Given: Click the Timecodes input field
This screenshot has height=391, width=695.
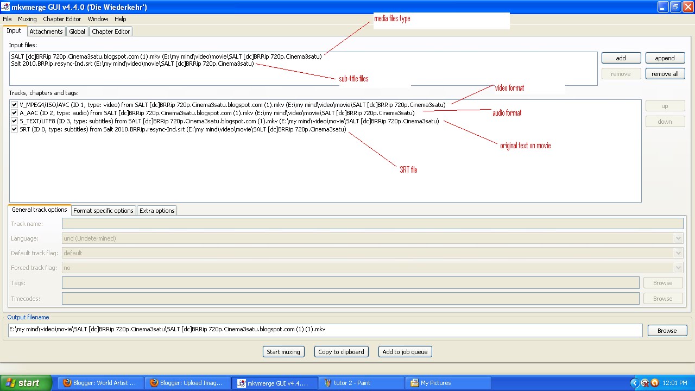Looking at the screenshot, I should 350,299.
